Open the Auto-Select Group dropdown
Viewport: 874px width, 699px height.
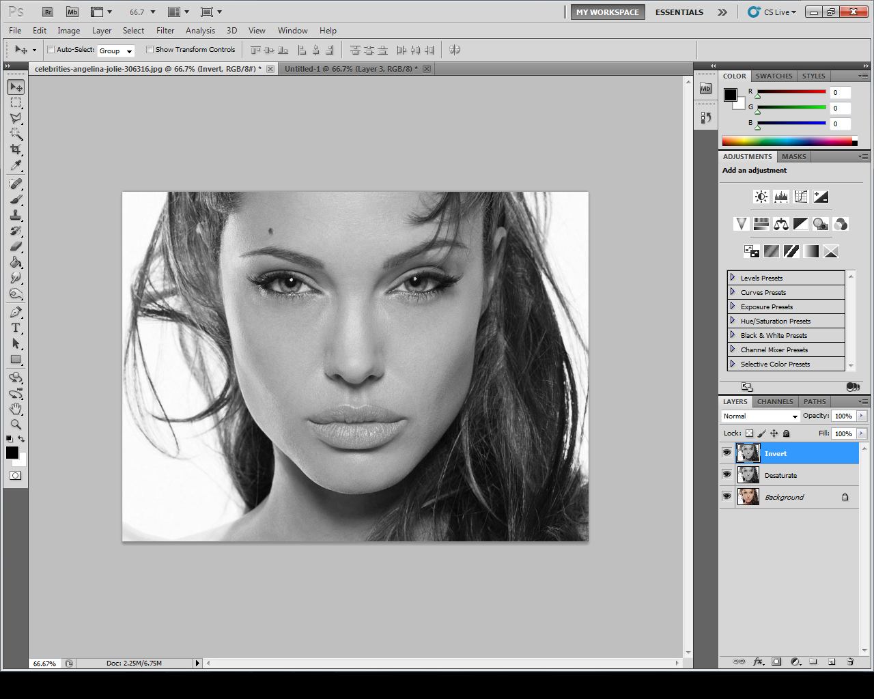(116, 50)
